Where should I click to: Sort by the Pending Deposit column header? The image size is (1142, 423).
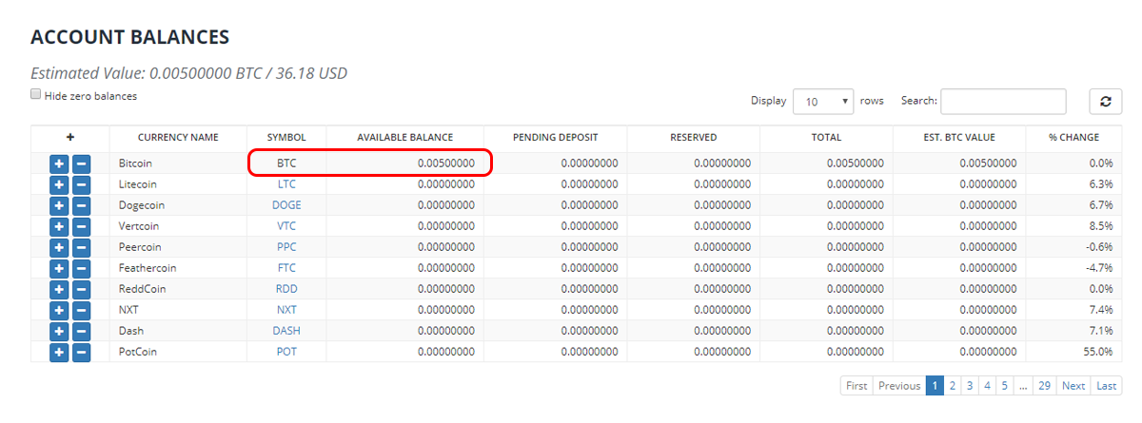(x=555, y=138)
